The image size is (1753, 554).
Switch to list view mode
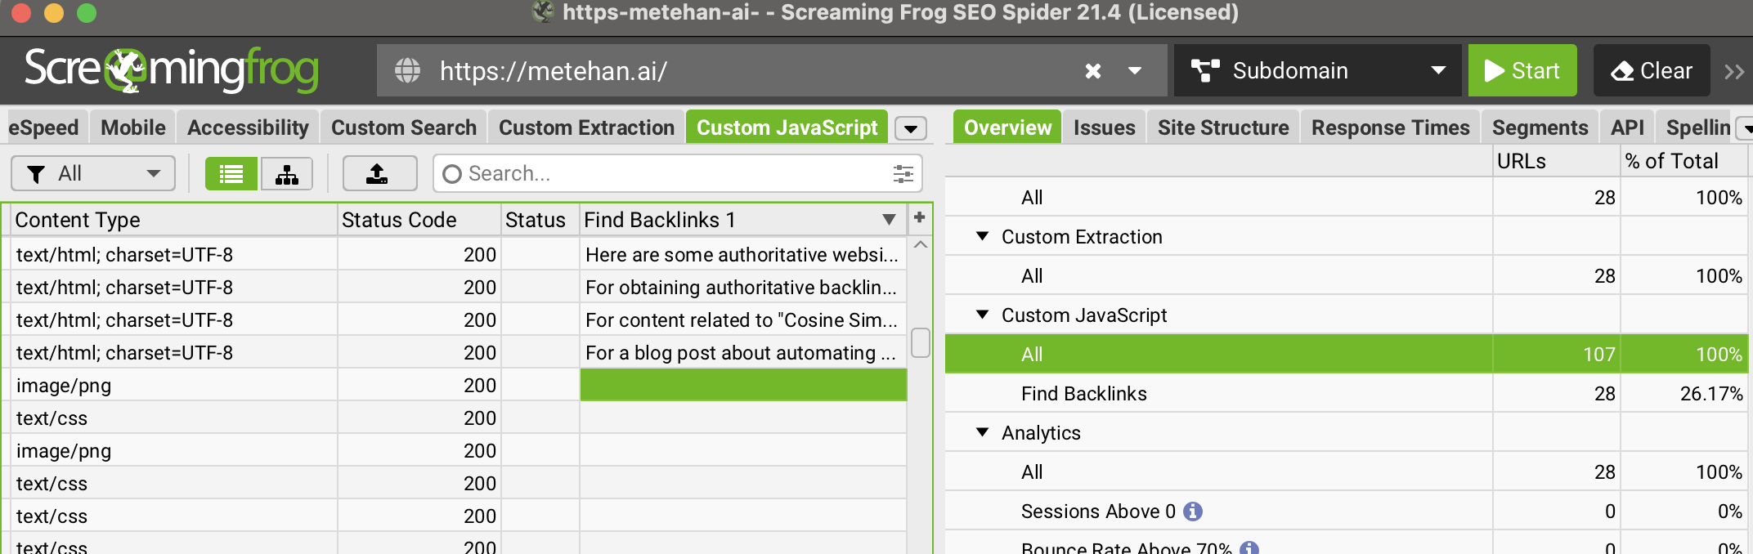click(231, 173)
